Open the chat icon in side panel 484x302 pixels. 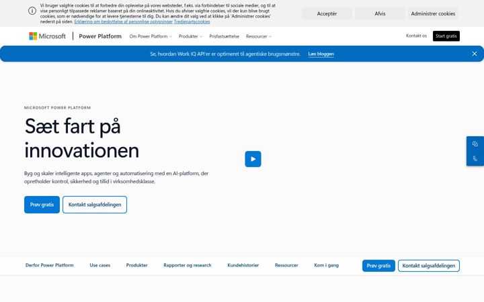click(x=475, y=144)
